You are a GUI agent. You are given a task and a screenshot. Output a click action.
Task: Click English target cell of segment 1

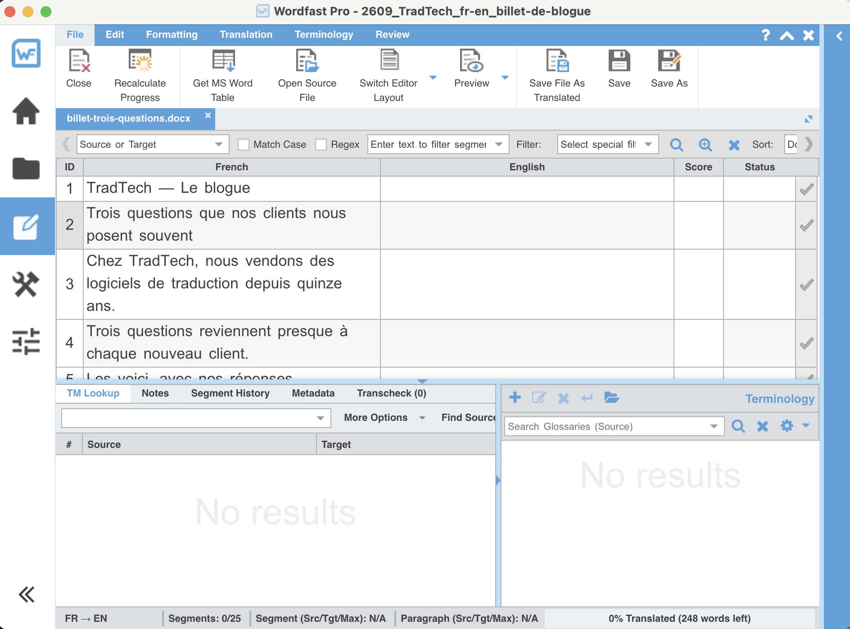527,189
